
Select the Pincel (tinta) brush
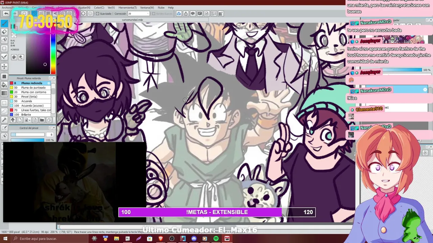[30, 97]
